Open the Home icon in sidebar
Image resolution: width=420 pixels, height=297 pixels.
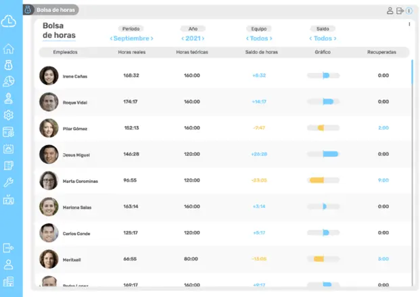point(9,49)
